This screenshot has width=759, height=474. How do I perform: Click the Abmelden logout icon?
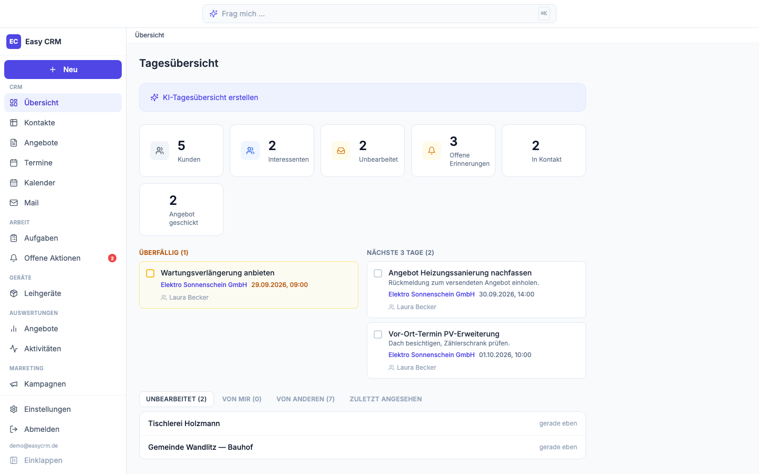click(14, 429)
